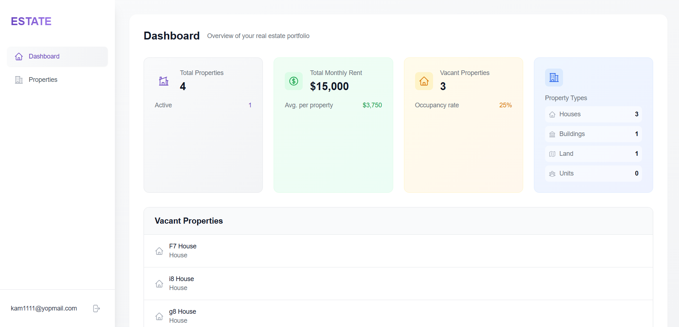The height and width of the screenshot is (327, 679).
Task: Click the Houses row icon in Property Types
Action: point(552,115)
